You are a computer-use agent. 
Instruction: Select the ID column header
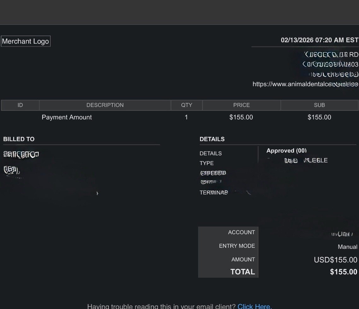(20, 105)
